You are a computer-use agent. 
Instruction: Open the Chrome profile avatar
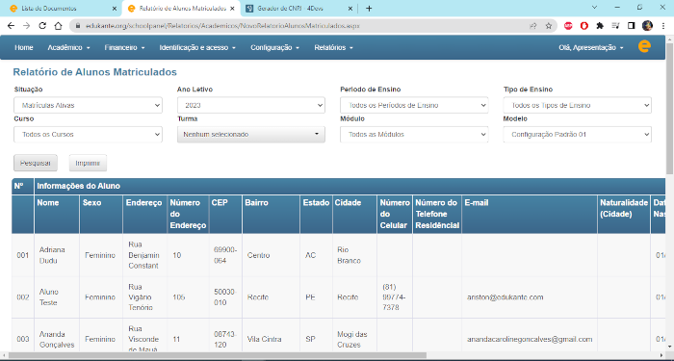[x=647, y=26]
